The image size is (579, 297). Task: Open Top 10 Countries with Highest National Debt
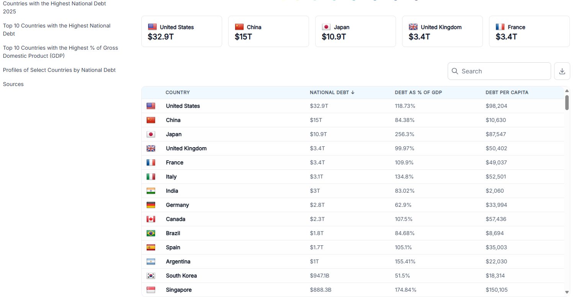(57, 29)
